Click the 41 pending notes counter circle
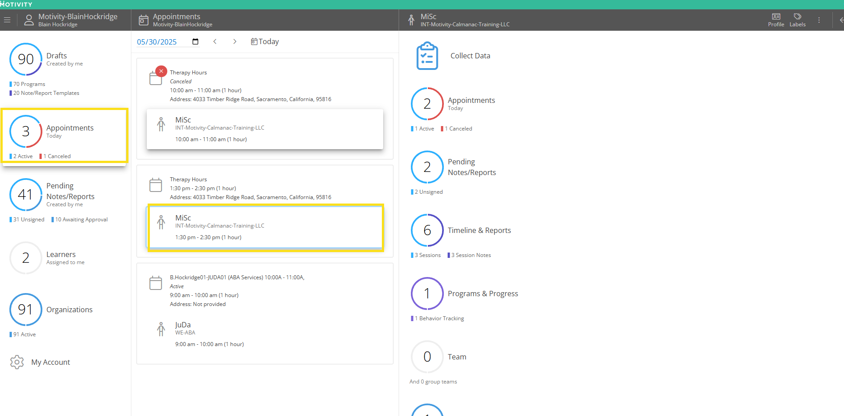This screenshot has height=416, width=844. [26, 195]
